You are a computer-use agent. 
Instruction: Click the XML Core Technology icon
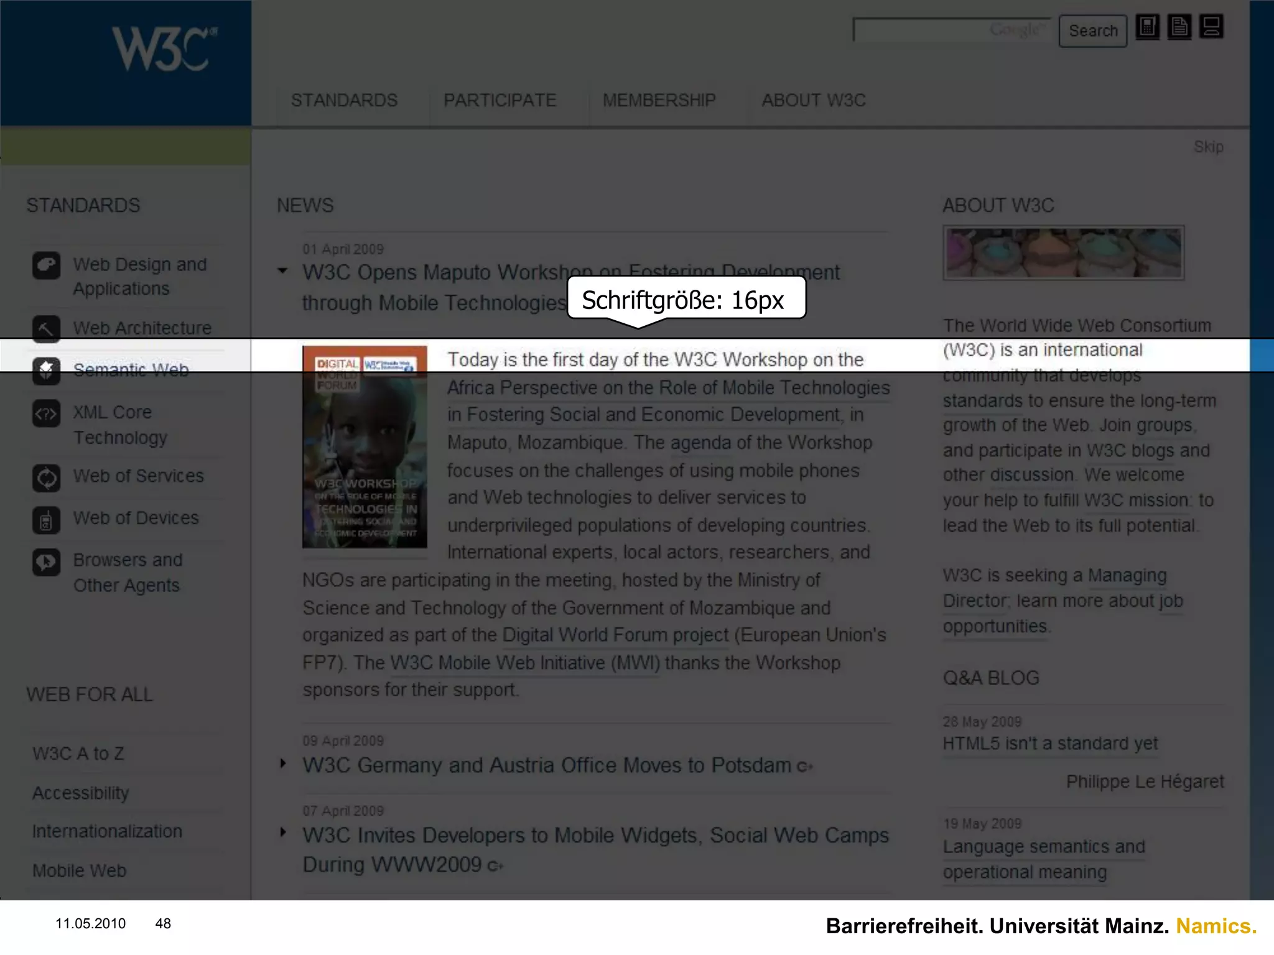click(x=47, y=413)
